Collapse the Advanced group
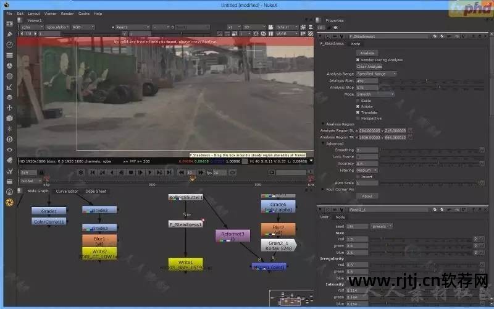 (x=322, y=143)
